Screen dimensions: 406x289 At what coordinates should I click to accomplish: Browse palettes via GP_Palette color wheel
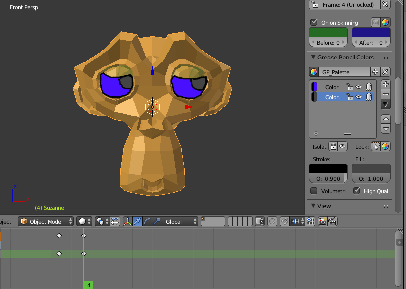coord(314,72)
